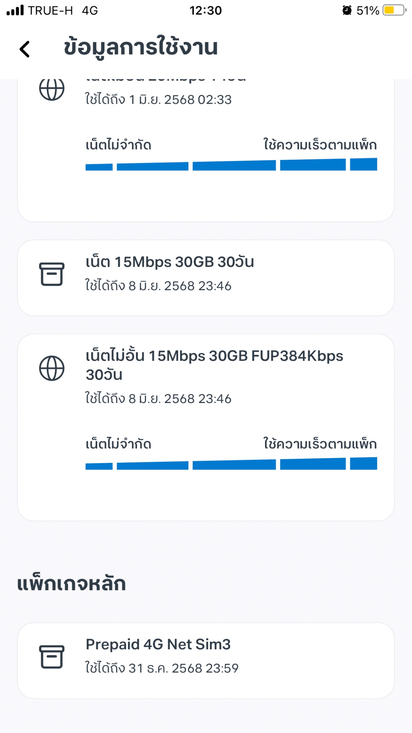
Task: Tap the cellular signal bars icon
Action: coord(15,10)
